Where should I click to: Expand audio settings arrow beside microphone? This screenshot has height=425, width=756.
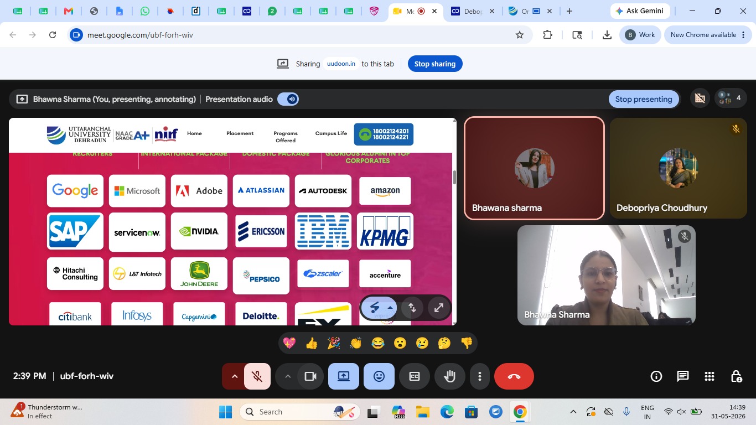[234, 376]
